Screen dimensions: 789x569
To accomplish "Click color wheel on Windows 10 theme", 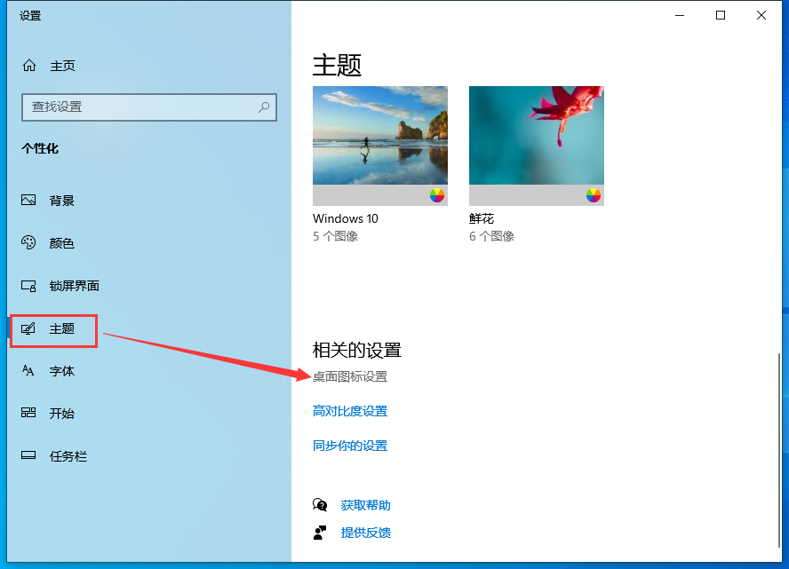I will [x=437, y=195].
